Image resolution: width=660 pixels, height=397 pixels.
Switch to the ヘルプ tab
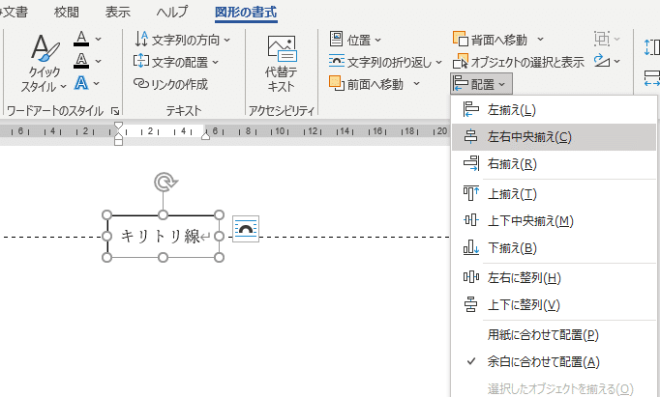[x=172, y=12]
